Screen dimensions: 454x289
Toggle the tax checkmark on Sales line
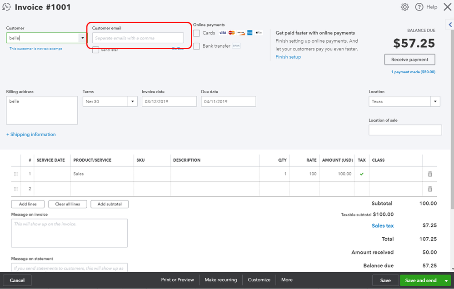(362, 174)
